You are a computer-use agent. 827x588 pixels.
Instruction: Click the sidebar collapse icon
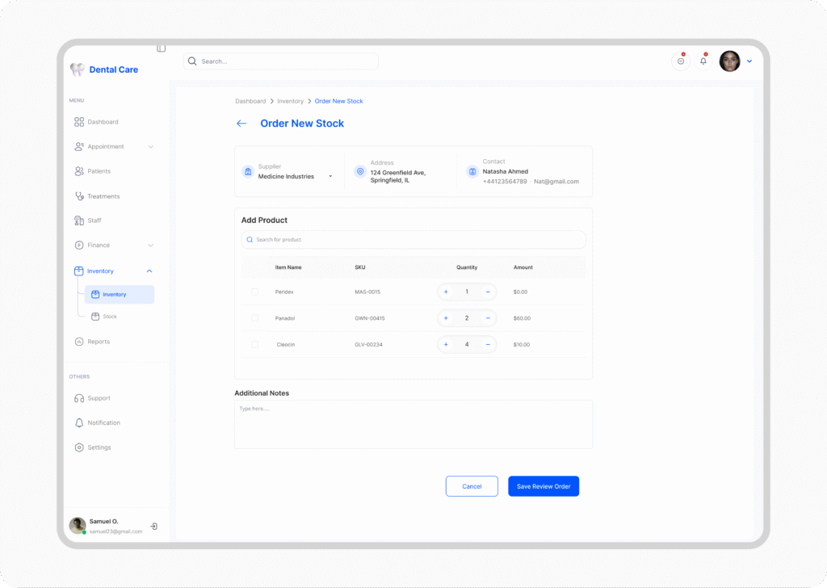(162, 48)
